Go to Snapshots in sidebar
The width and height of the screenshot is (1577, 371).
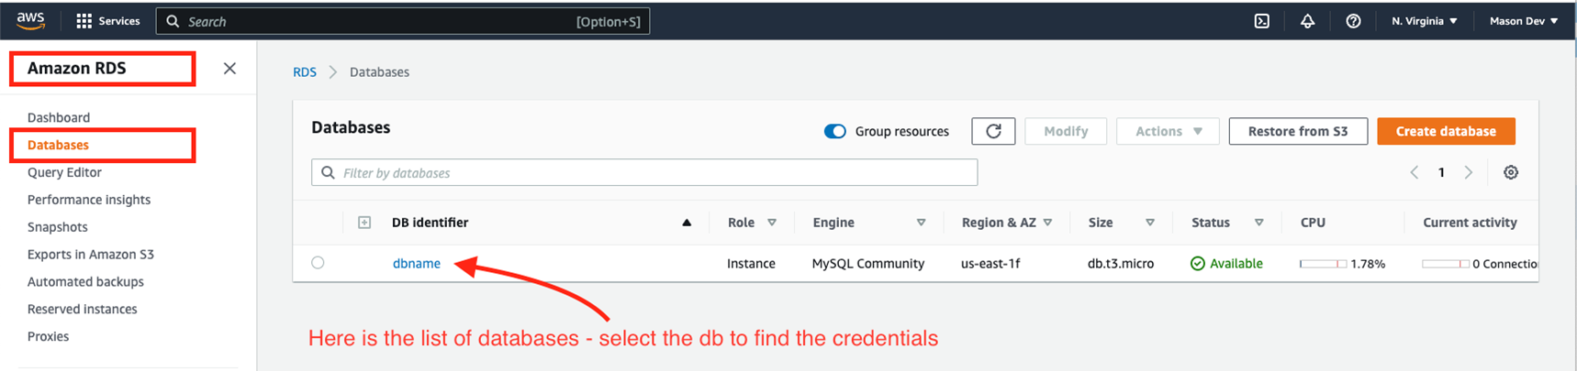(x=58, y=227)
